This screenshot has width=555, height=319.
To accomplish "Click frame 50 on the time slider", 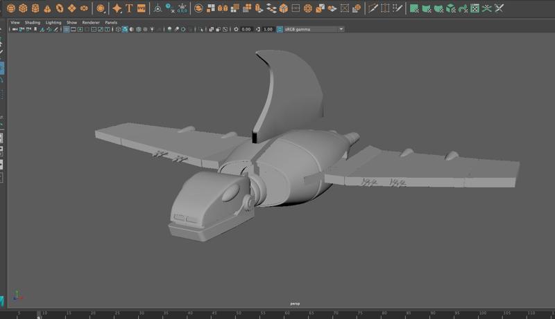I will (x=238, y=313).
